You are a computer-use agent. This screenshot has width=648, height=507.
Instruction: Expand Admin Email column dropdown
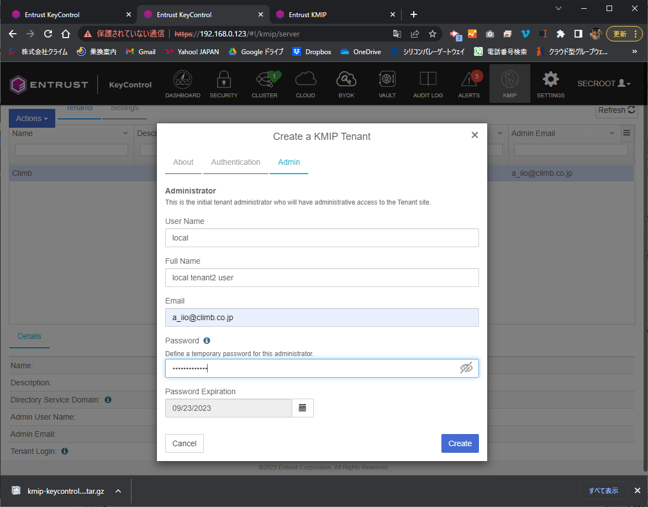(x=612, y=133)
